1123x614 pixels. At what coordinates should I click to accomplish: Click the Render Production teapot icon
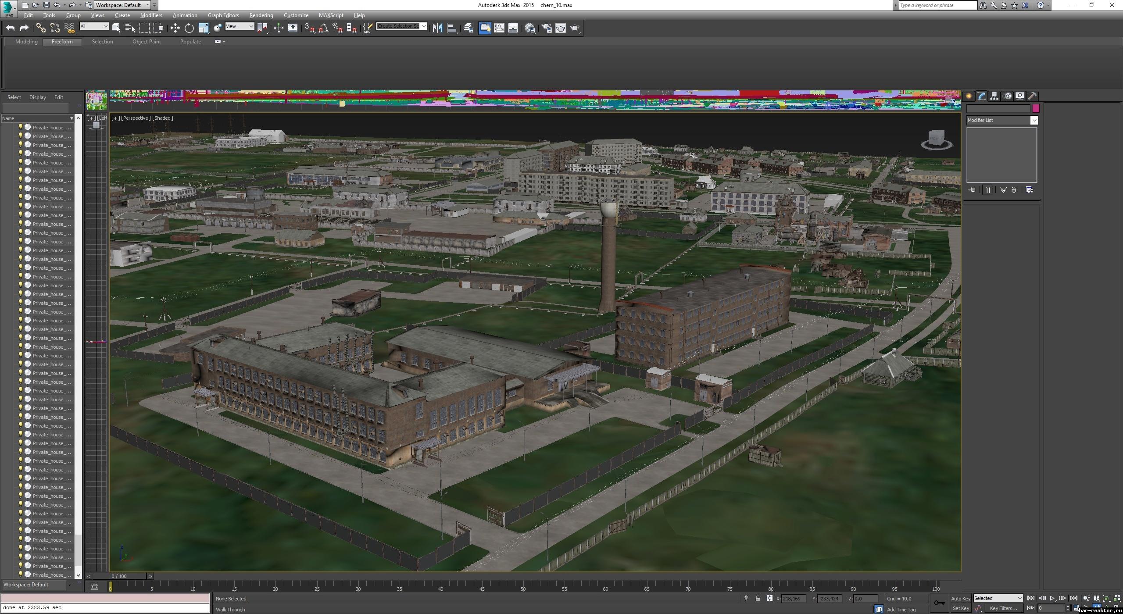[x=575, y=28]
